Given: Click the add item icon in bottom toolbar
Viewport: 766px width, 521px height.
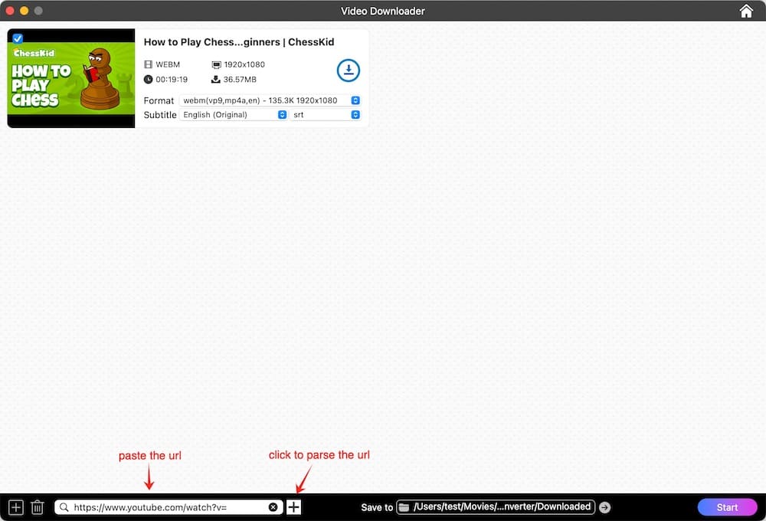Looking at the screenshot, I should 15,507.
